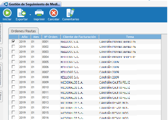Open the Configuraciones side panel tab

pyautogui.click(x=1, y=75)
